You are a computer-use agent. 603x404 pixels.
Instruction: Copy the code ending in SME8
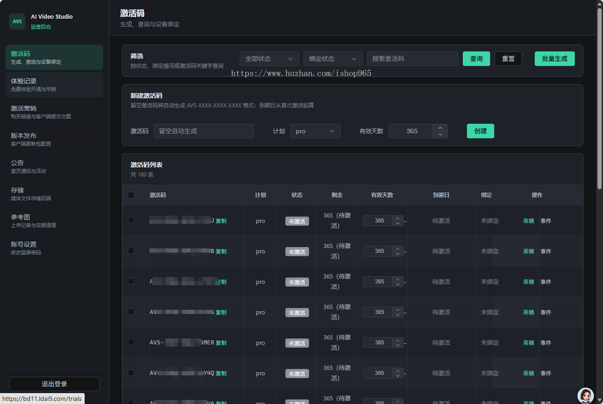[x=221, y=343]
